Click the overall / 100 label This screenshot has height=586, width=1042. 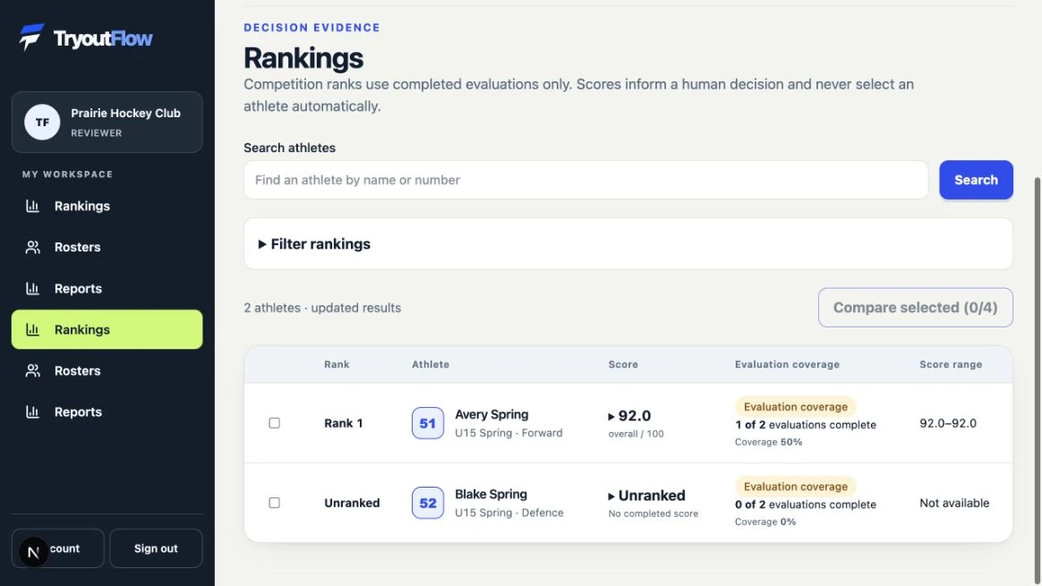(636, 434)
